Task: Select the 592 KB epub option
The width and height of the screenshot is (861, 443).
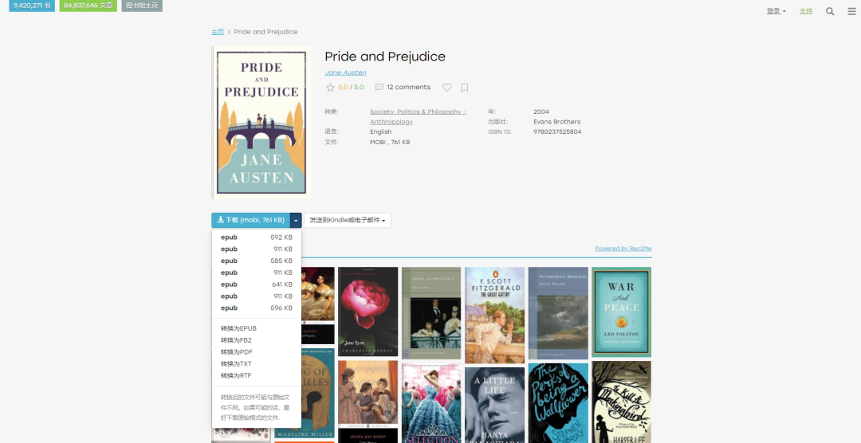Action: 257,237
